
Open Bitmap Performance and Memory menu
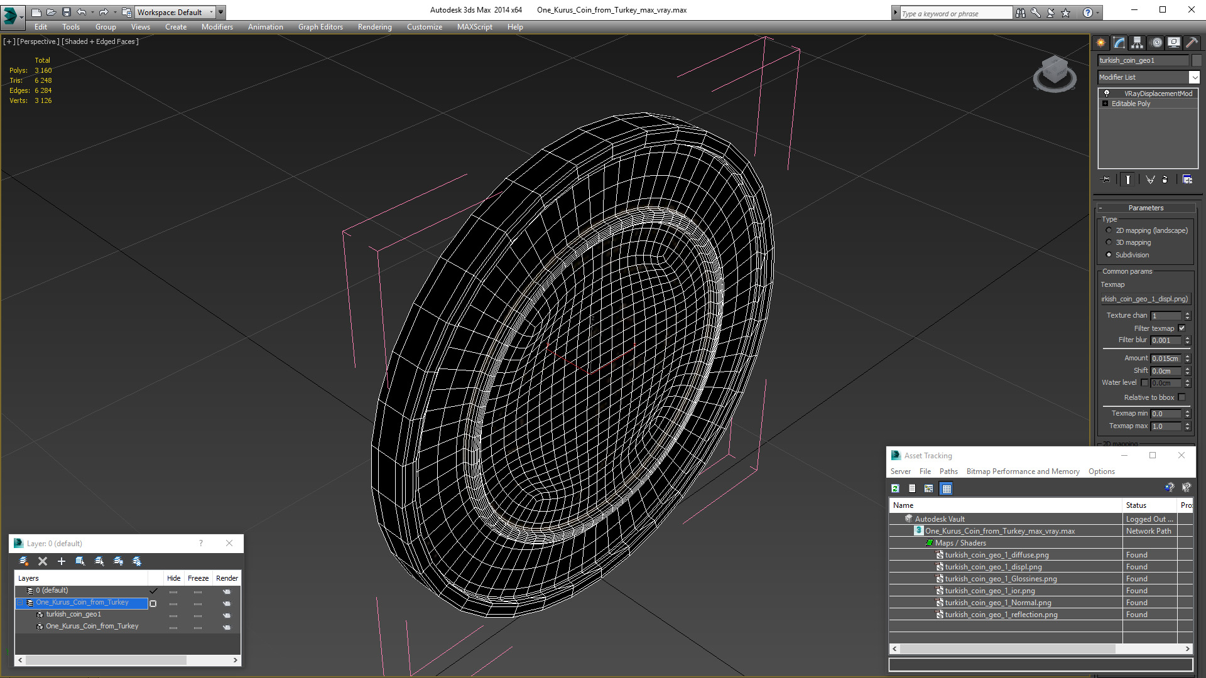point(1023,471)
